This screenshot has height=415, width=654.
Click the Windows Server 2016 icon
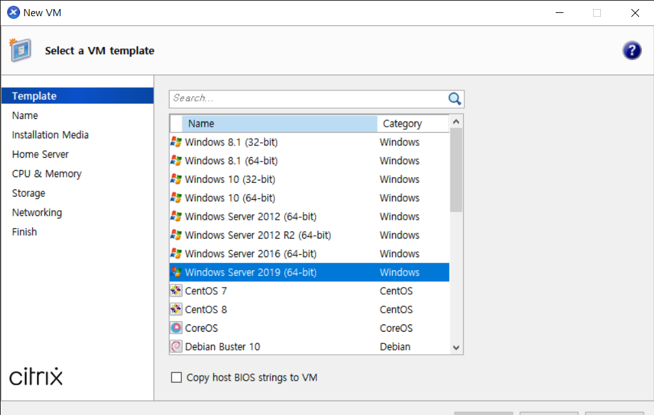[x=176, y=253]
